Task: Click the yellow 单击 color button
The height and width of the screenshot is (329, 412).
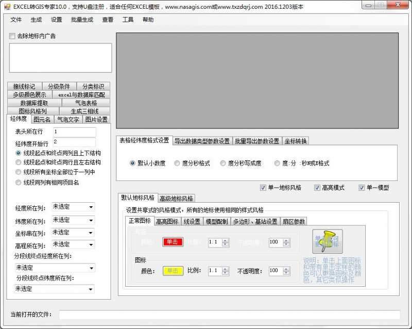Action: (172, 270)
